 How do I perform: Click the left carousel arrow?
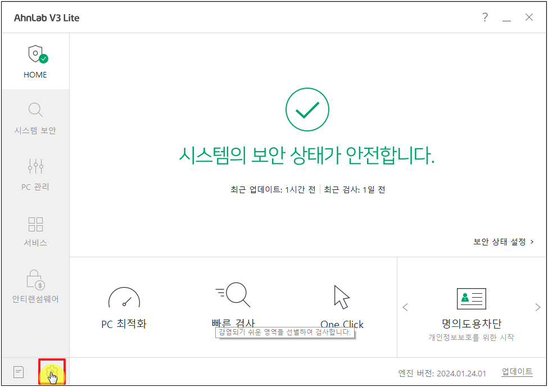pos(405,307)
